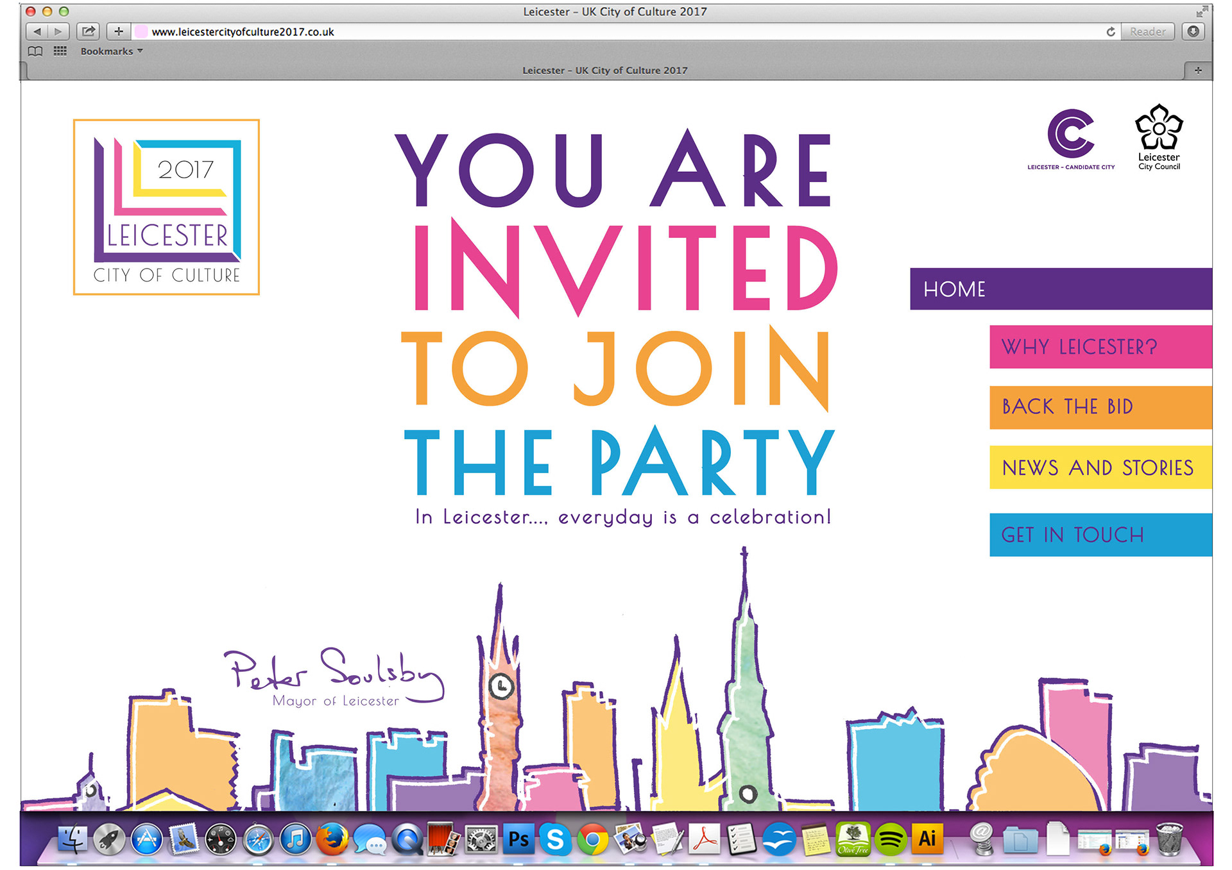Open Spotify from the Dock
The width and height of the screenshot is (1232, 870).
click(x=891, y=839)
